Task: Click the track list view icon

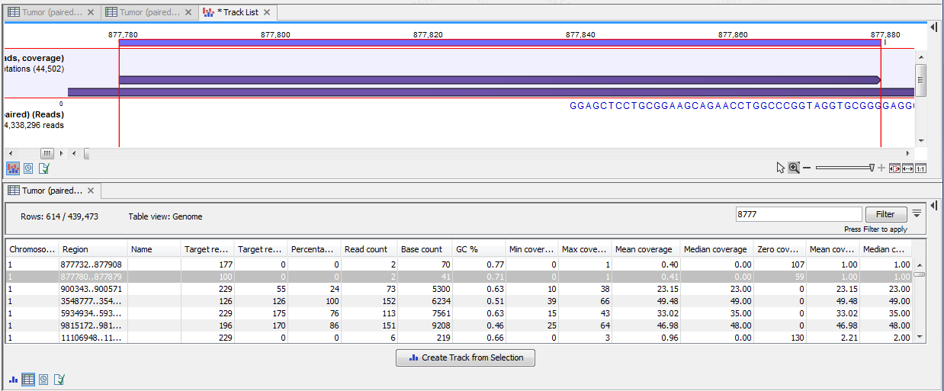Action: (x=13, y=168)
